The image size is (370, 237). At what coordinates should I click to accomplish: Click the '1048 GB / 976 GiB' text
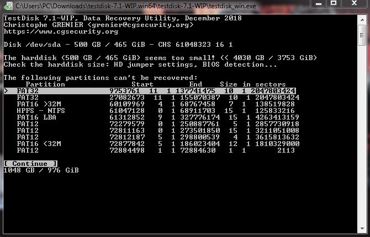(41, 170)
